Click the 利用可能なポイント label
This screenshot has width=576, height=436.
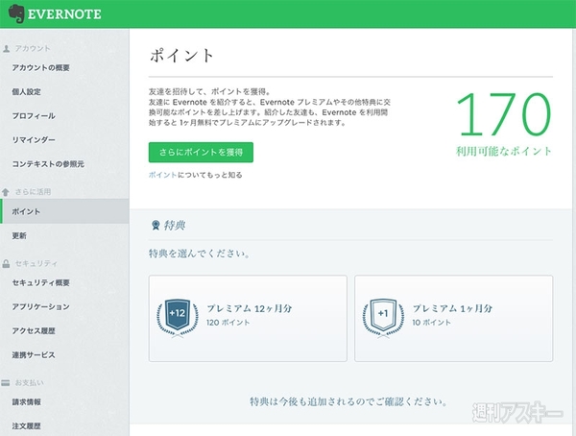click(x=504, y=151)
